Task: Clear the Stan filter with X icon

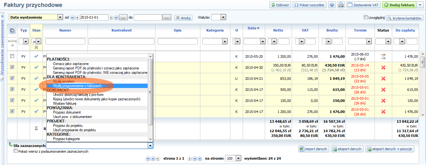Action: coord(36,47)
